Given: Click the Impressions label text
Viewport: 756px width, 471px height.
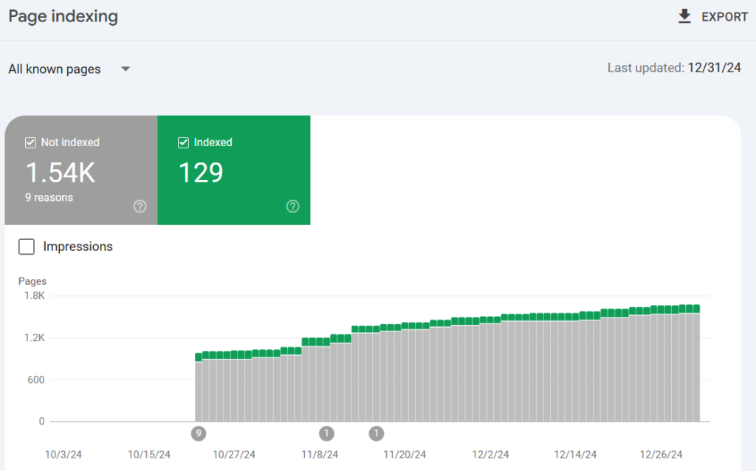Looking at the screenshot, I should click(78, 247).
